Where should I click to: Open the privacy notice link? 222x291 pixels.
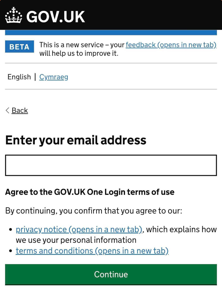point(79,229)
